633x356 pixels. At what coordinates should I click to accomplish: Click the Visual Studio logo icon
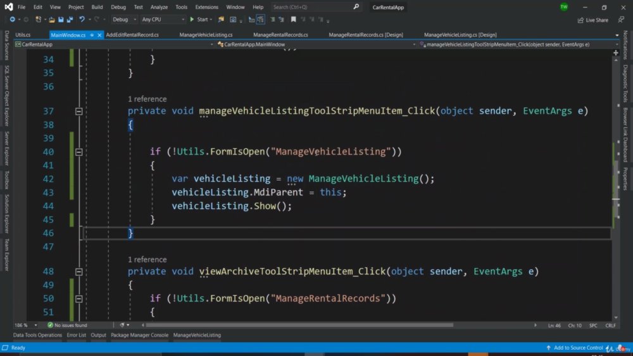coord(8,7)
